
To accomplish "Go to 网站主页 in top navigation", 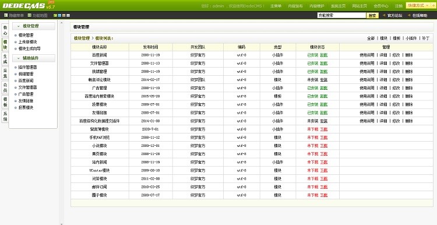I will point(360,6).
